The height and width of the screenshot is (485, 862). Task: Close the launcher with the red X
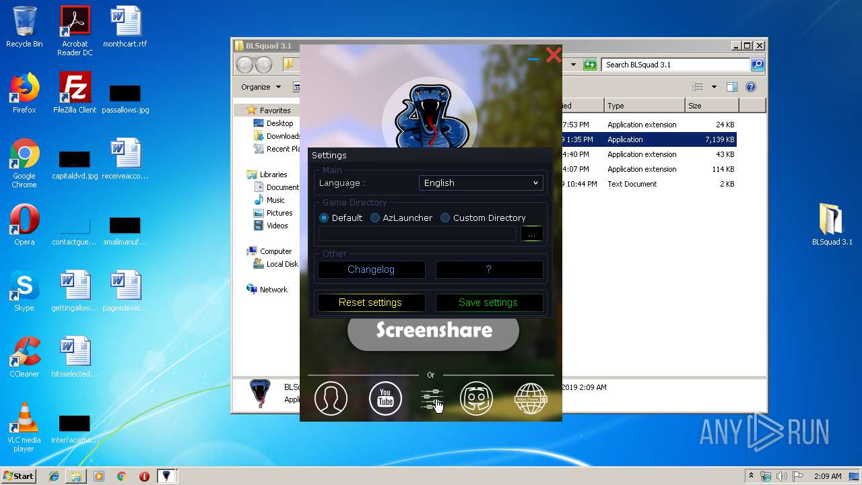[554, 55]
